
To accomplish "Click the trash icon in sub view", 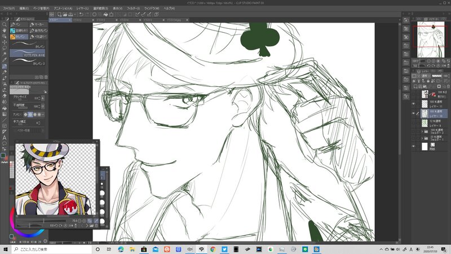I will point(96,225).
